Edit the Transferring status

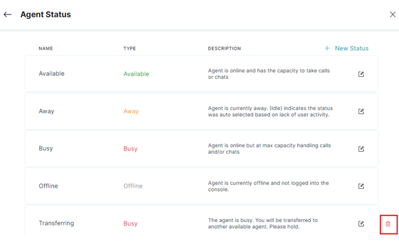361,223
